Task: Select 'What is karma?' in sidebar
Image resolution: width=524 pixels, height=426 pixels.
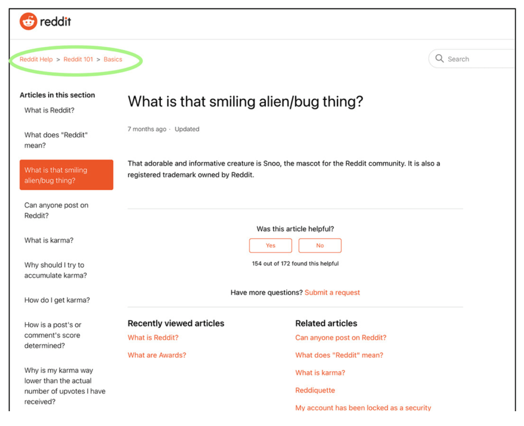Action: (49, 240)
